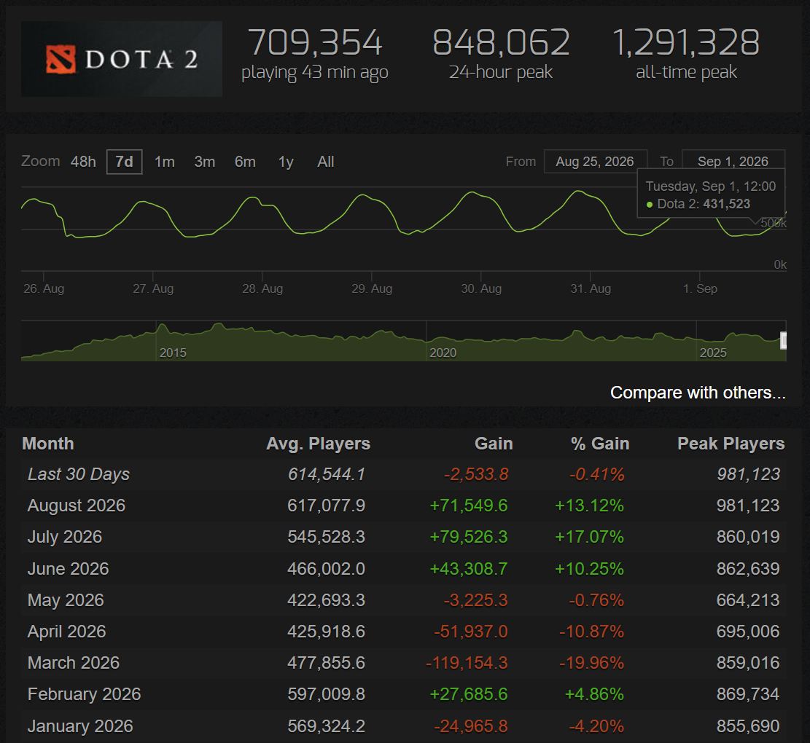Viewport: 810px width, 743px height.
Task: Click the Avg. Players column header
Action: click(318, 444)
